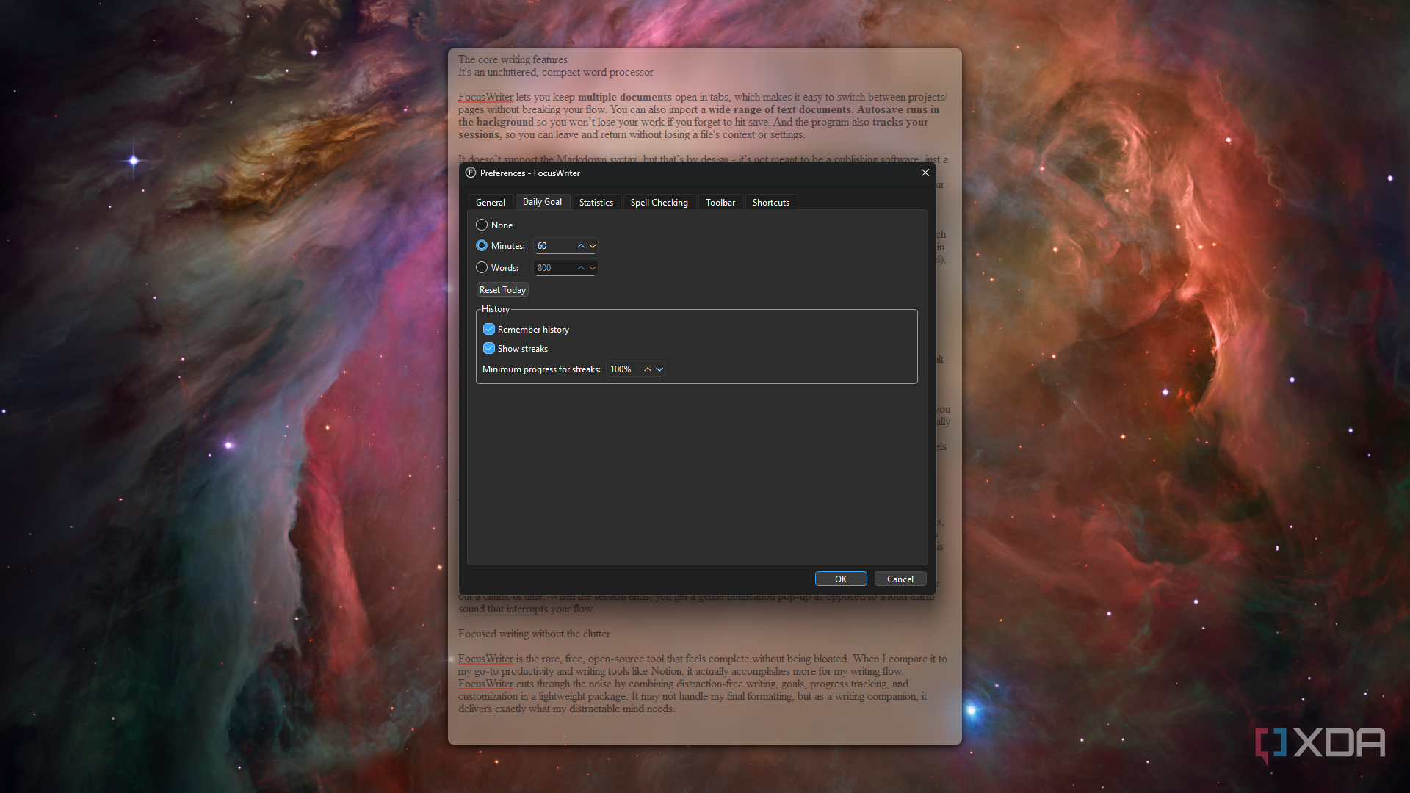Switch to the Toolbar tab
Viewport: 1410px width, 793px height.
(x=720, y=202)
